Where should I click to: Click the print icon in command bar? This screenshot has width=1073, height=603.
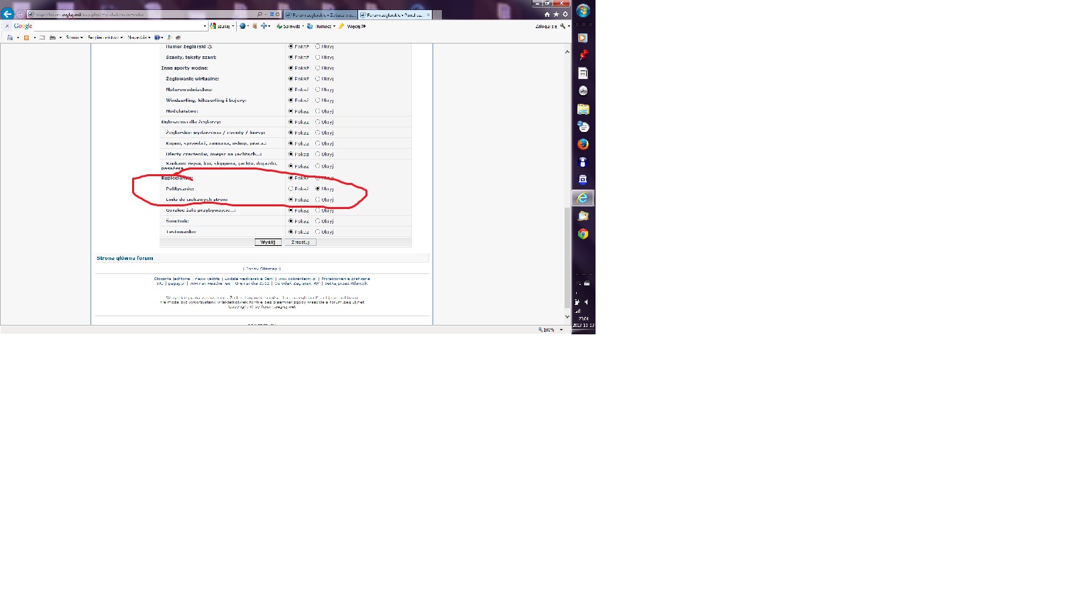coord(52,38)
